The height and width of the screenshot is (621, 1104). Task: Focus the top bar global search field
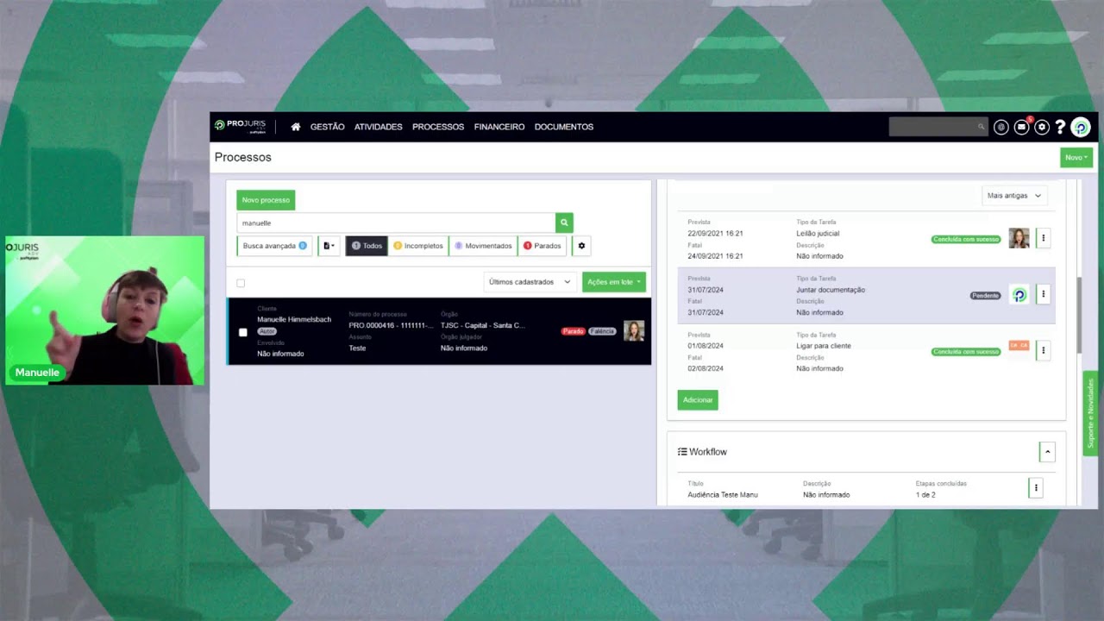938,127
